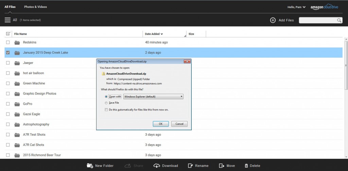Switch to the All Files tab

pyautogui.click(x=10, y=7)
